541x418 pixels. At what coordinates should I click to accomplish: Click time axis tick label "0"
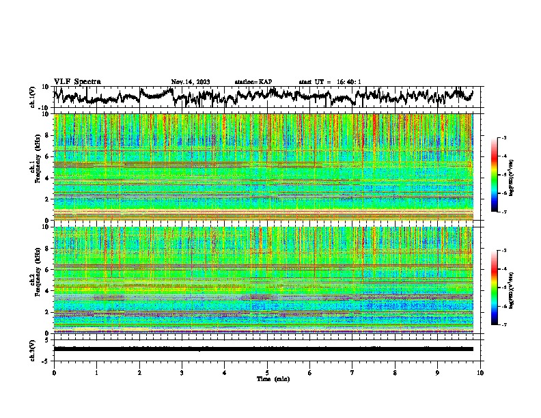click(54, 373)
